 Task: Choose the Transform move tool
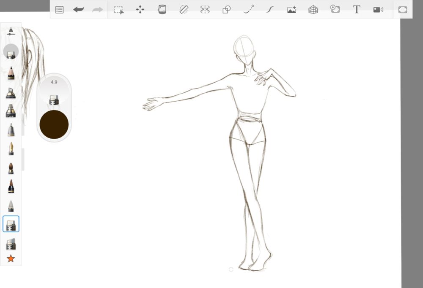click(x=140, y=9)
